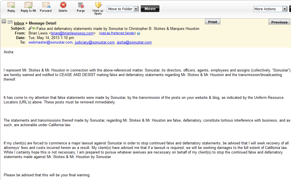This screenshot has width=291, height=180.
Task: Open the Move to Folder dropdown
Action: (123, 9)
